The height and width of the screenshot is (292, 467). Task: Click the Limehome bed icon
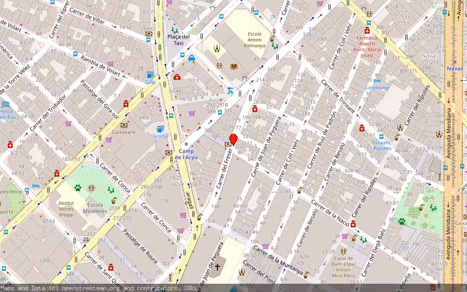377,81
